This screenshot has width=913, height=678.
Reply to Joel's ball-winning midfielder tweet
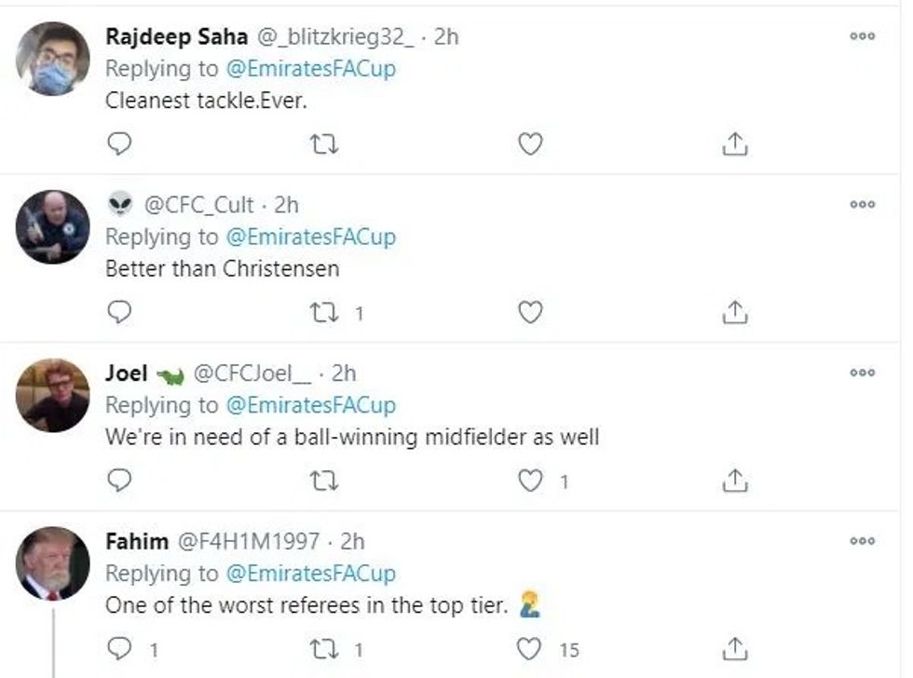click(119, 480)
